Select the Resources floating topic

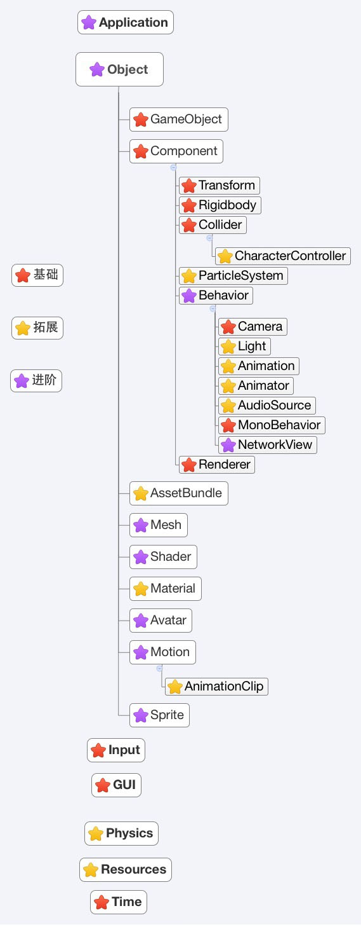point(126,870)
